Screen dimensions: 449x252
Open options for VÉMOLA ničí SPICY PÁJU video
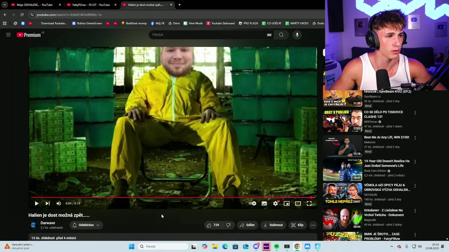(x=415, y=185)
